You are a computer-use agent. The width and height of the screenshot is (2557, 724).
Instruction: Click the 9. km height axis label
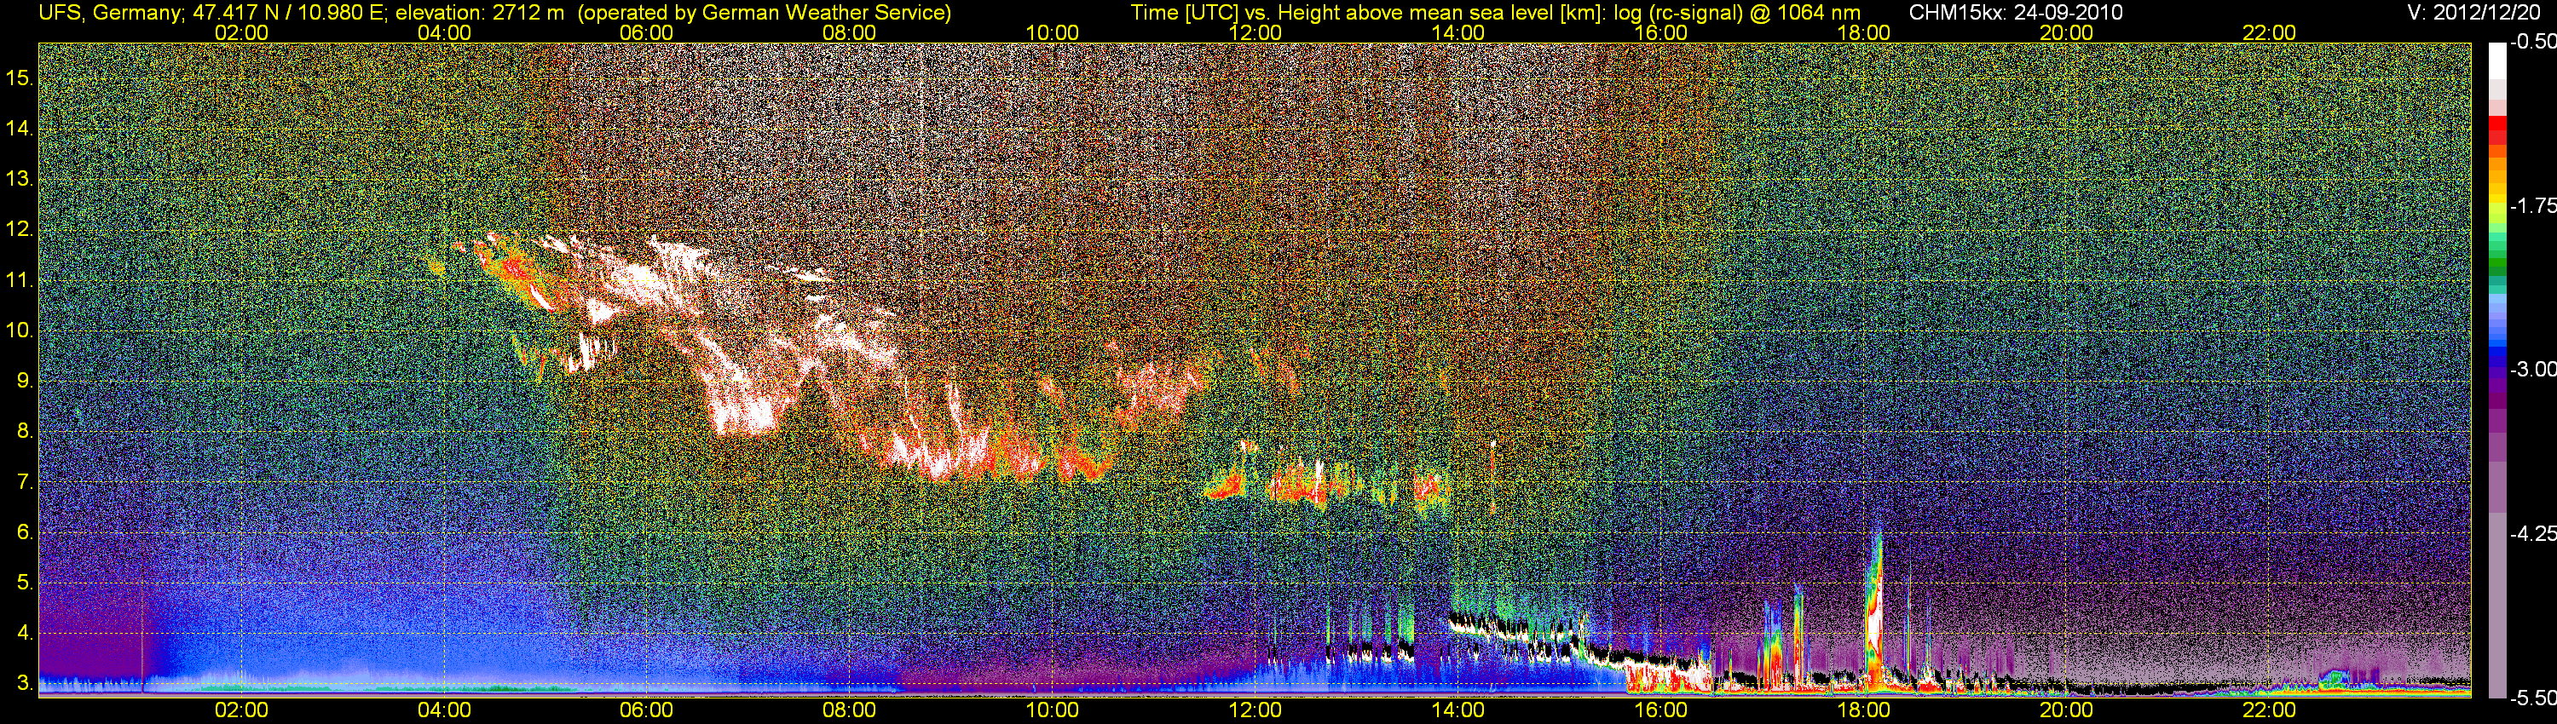tap(26, 381)
